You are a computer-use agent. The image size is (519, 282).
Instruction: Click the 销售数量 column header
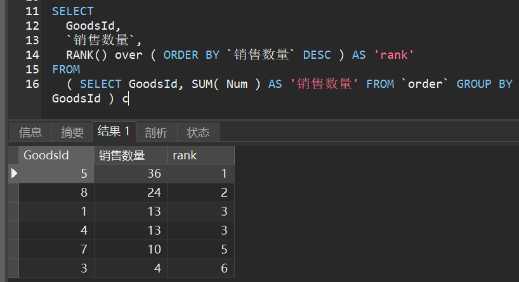tap(131, 156)
